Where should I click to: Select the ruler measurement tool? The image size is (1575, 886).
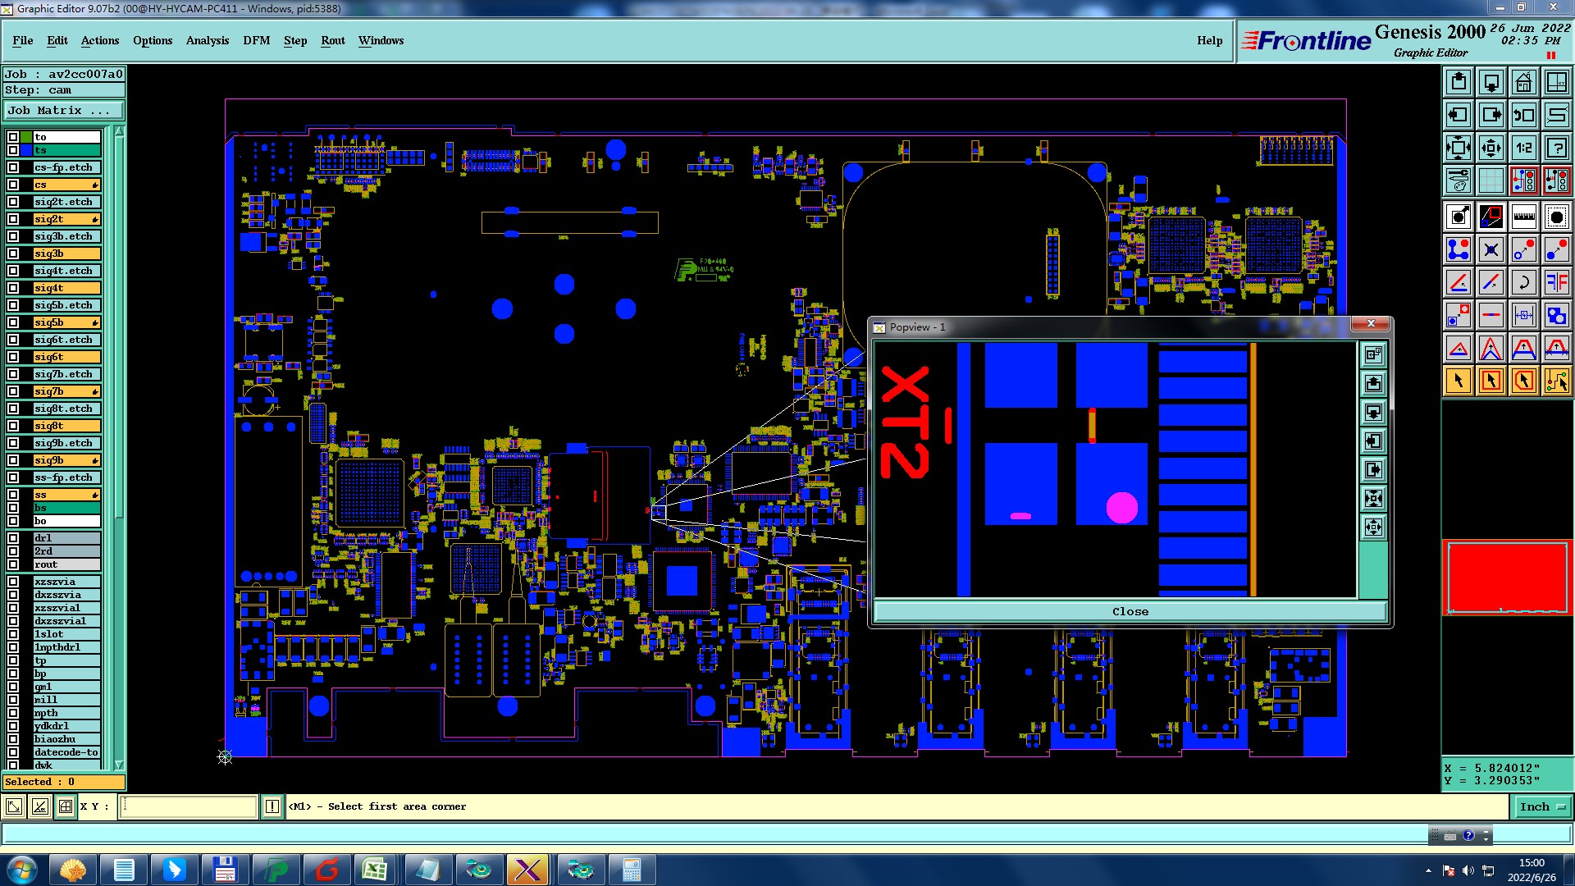point(1523,217)
